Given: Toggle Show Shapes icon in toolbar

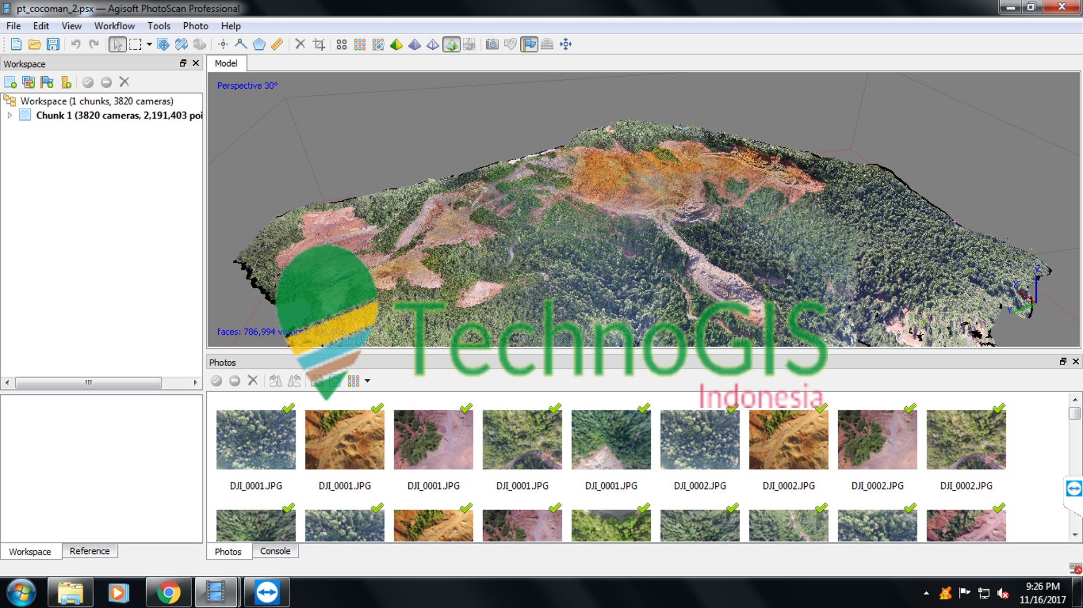Looking at the screenshot, I should (x=511, y=44).
